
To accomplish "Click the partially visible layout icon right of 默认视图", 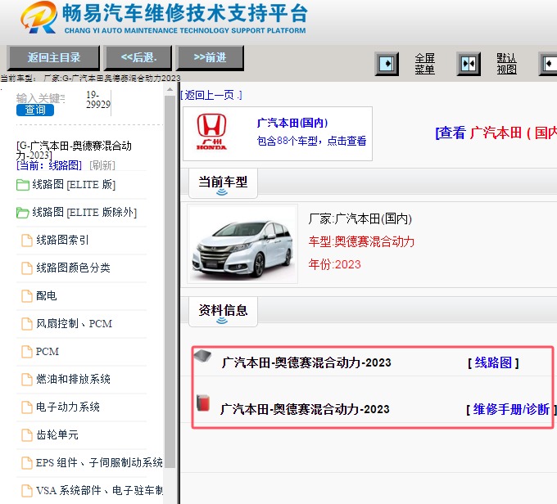I will click(x=548, y=65).
